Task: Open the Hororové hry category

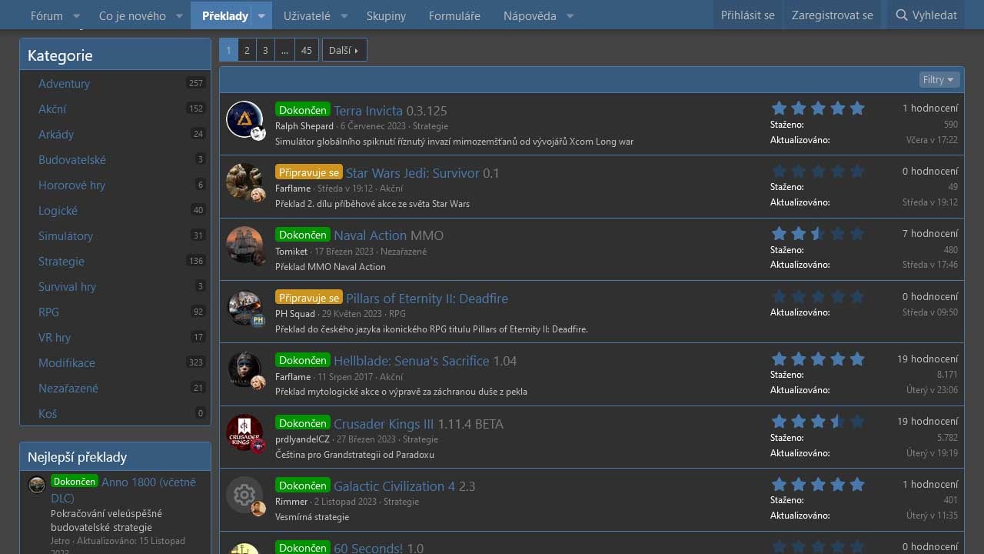Action: 71,185
